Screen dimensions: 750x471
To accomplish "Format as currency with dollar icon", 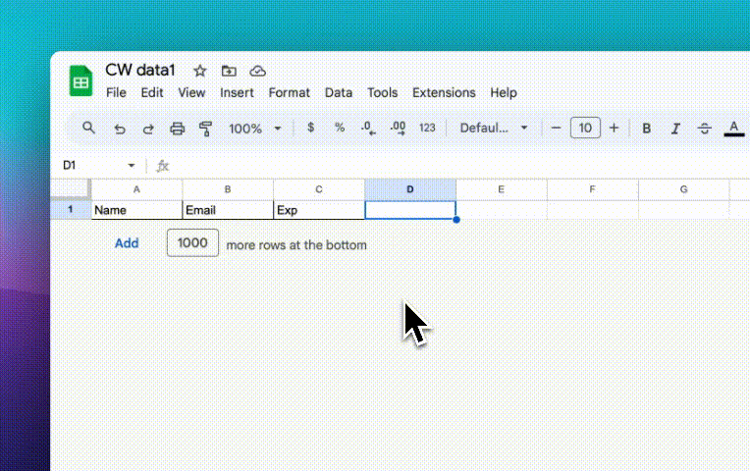I will (x=311, y=128).
